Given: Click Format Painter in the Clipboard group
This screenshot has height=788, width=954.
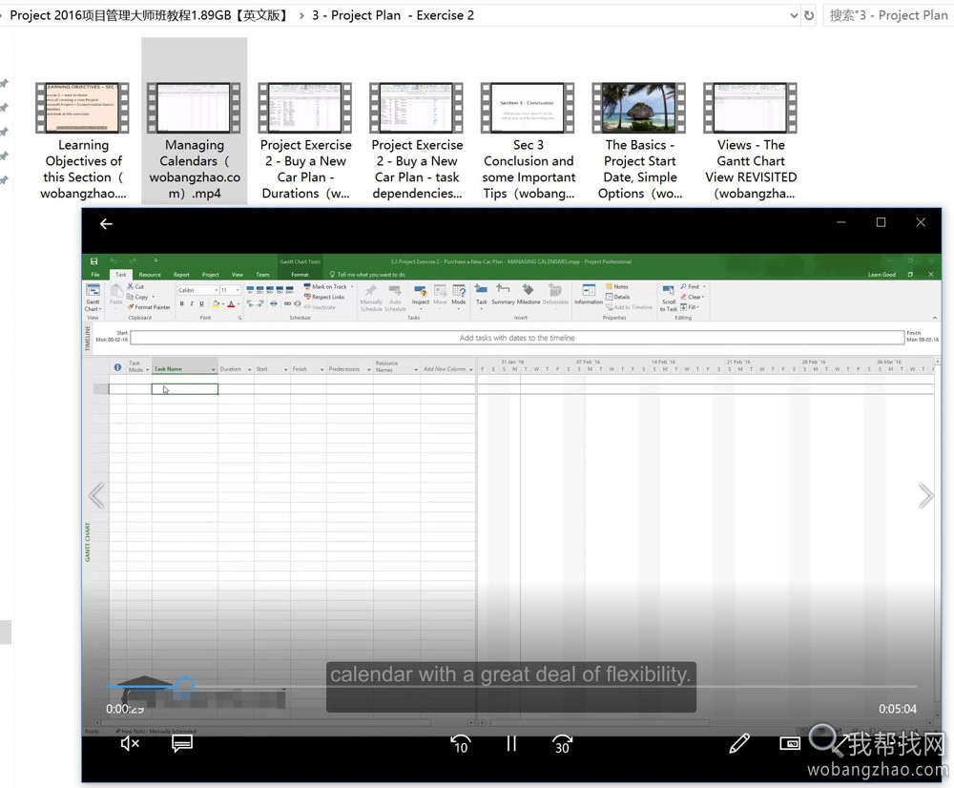Looking at the screenshot, I should pyautogui.click(x=149, y=307).
